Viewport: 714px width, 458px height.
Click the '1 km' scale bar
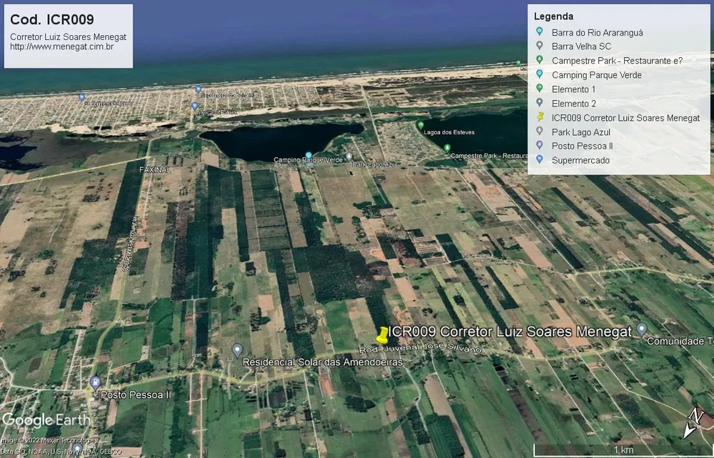(x=623, y=450)
